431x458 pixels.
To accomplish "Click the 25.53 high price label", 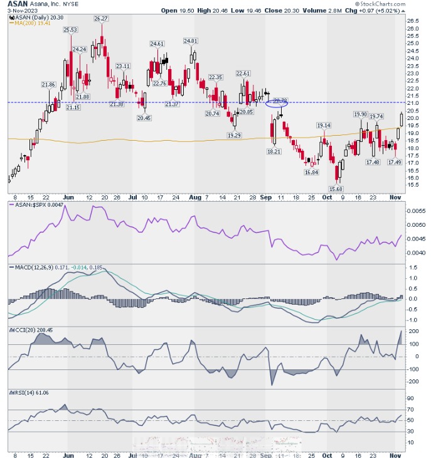I will pos(70,30).
